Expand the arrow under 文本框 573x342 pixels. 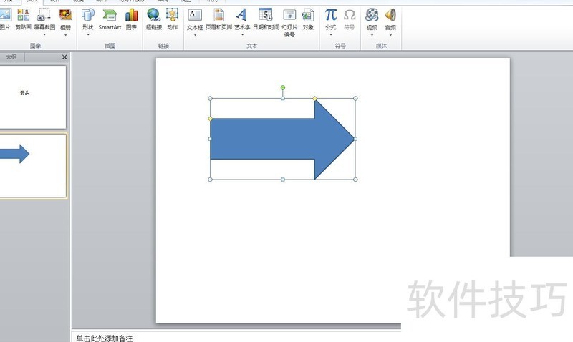click(x=195, y=35)
